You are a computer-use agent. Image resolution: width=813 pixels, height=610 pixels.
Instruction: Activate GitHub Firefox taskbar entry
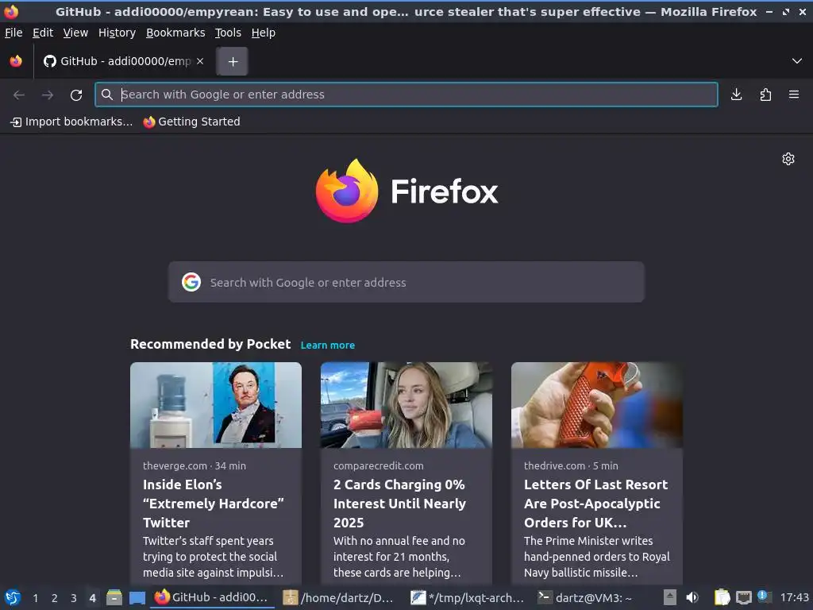pyautogui.click(x=213, y=597)
